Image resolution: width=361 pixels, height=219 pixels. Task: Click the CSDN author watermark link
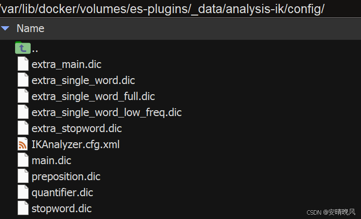(331, 212)
